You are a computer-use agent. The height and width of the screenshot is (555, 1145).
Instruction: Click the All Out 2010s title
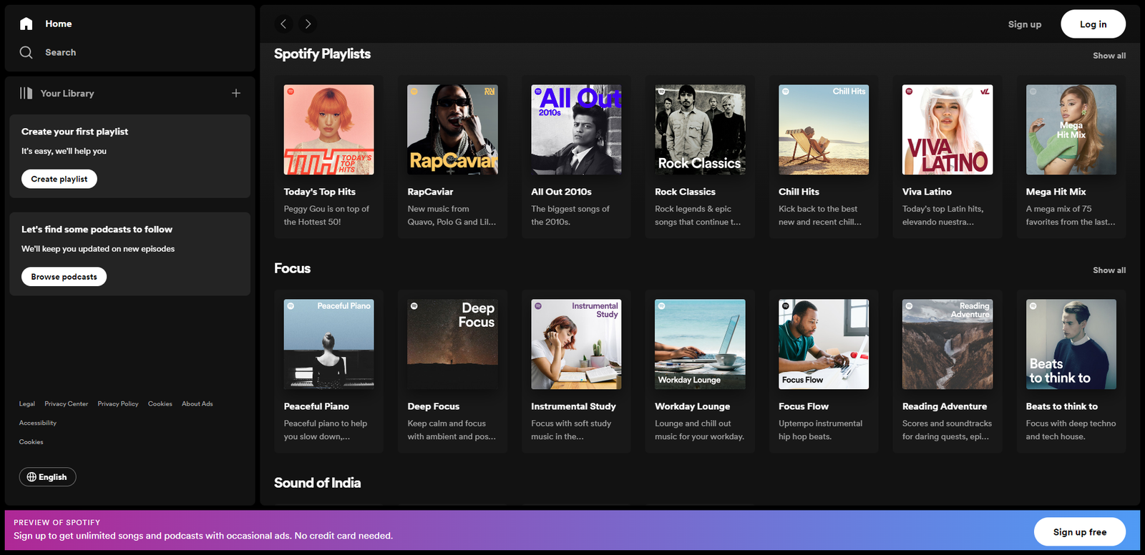[562, 192]
